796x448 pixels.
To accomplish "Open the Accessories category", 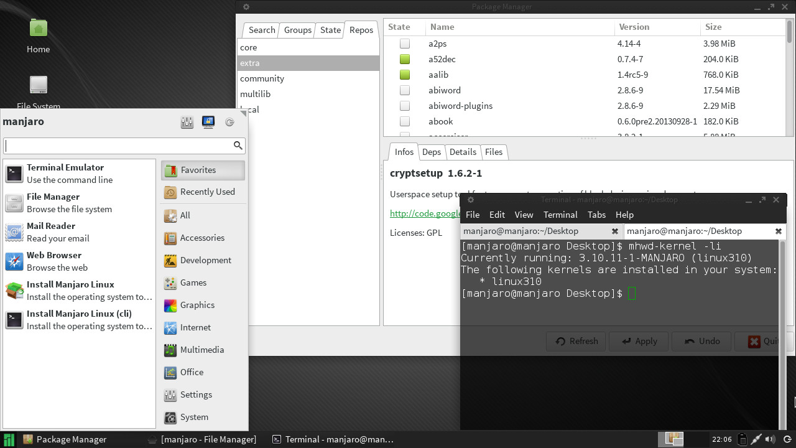I will point(203,238).
